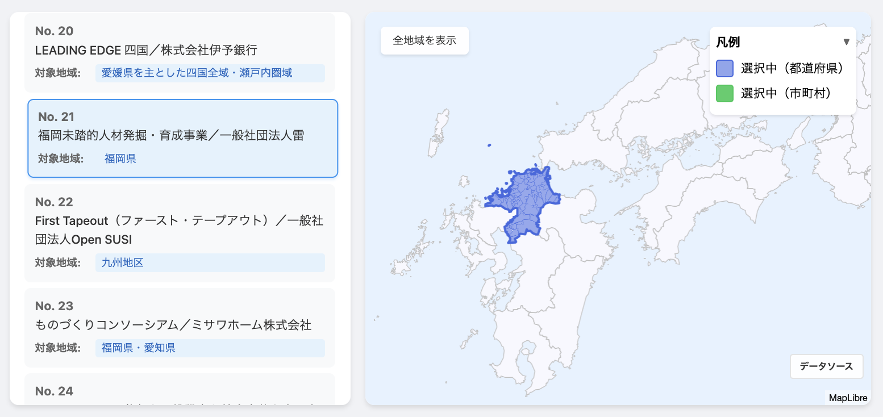The image size is (883, 417).
Task: Click the 凡例 legend title
Action: click(728, 42)
